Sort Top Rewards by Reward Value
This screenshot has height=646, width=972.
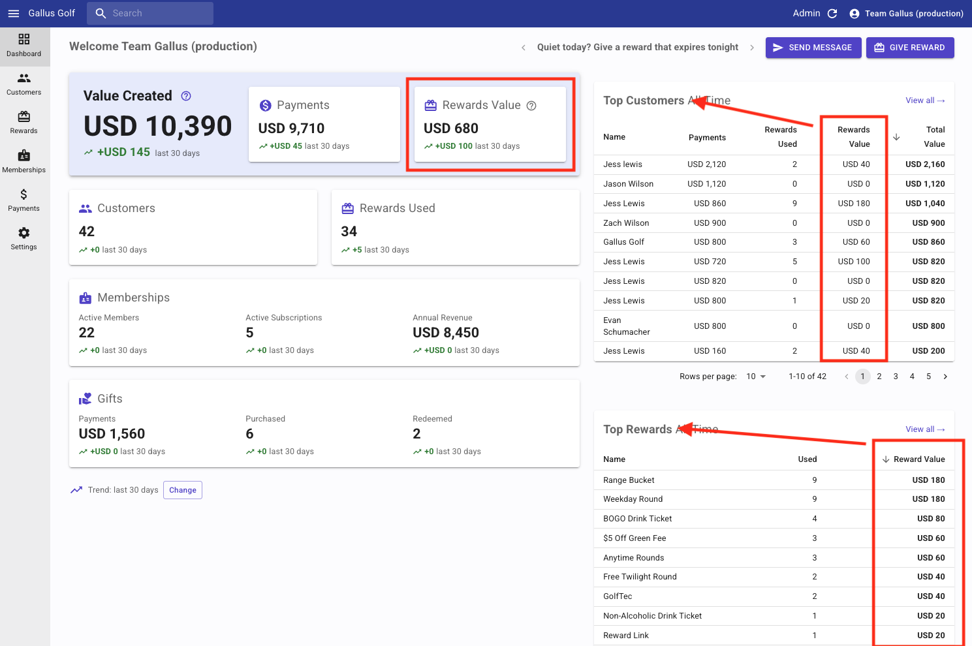(913, 459)
